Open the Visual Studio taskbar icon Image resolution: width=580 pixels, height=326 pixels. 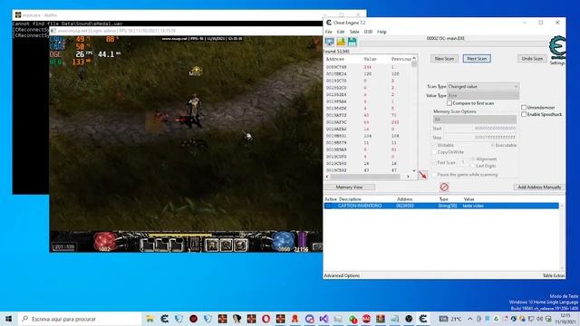coord(324,319)
